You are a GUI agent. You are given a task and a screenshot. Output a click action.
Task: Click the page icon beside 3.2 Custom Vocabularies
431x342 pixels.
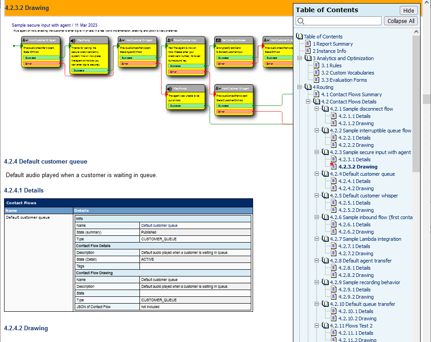coord(316,72)
